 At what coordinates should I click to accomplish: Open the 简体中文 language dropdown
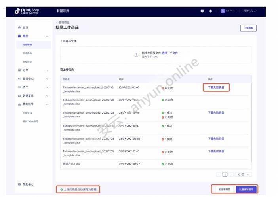coord(249,11)
